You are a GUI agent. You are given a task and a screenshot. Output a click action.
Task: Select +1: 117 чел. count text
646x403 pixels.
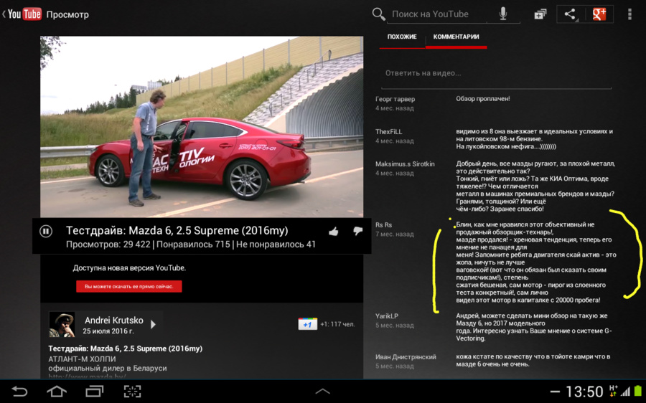(x=337, y=324)
